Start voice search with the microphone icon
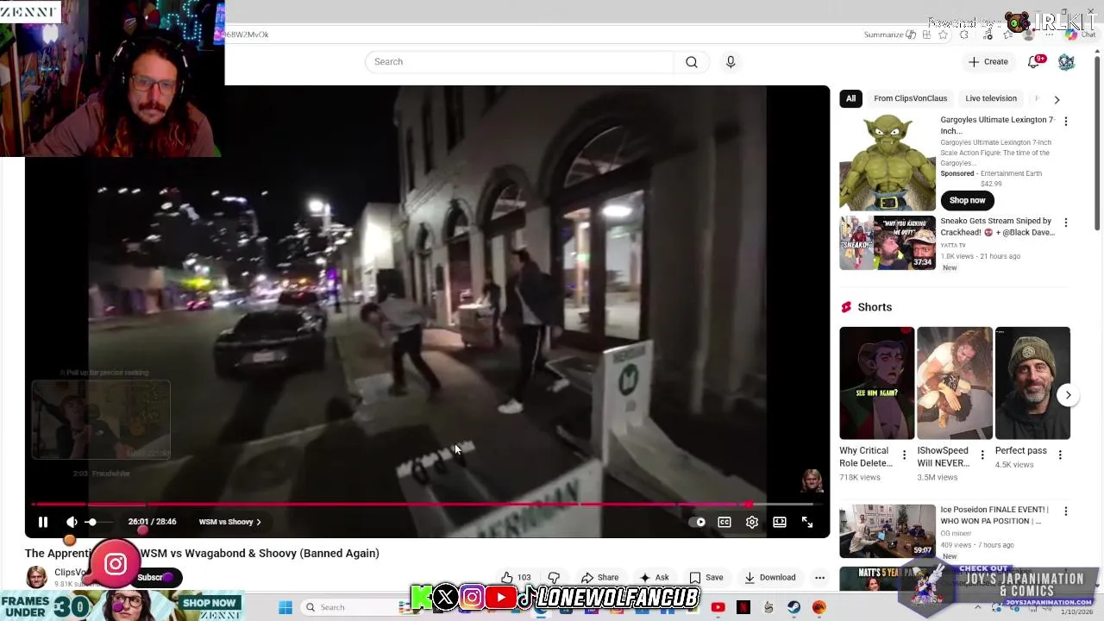 731,62
